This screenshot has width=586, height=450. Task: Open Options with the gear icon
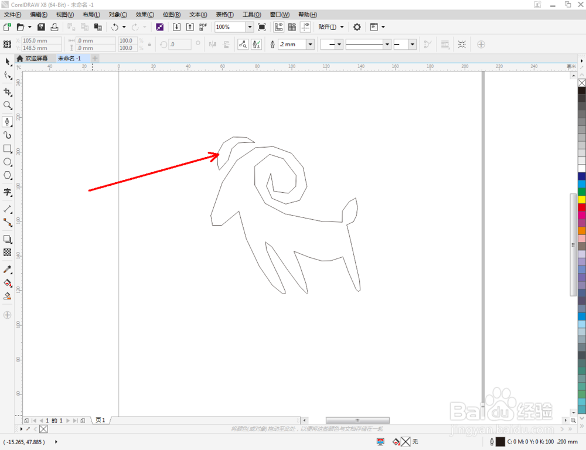357,27
